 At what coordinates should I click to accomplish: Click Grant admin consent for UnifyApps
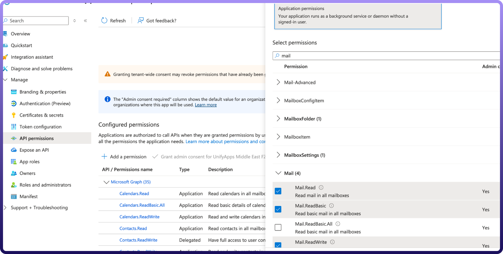209,157
